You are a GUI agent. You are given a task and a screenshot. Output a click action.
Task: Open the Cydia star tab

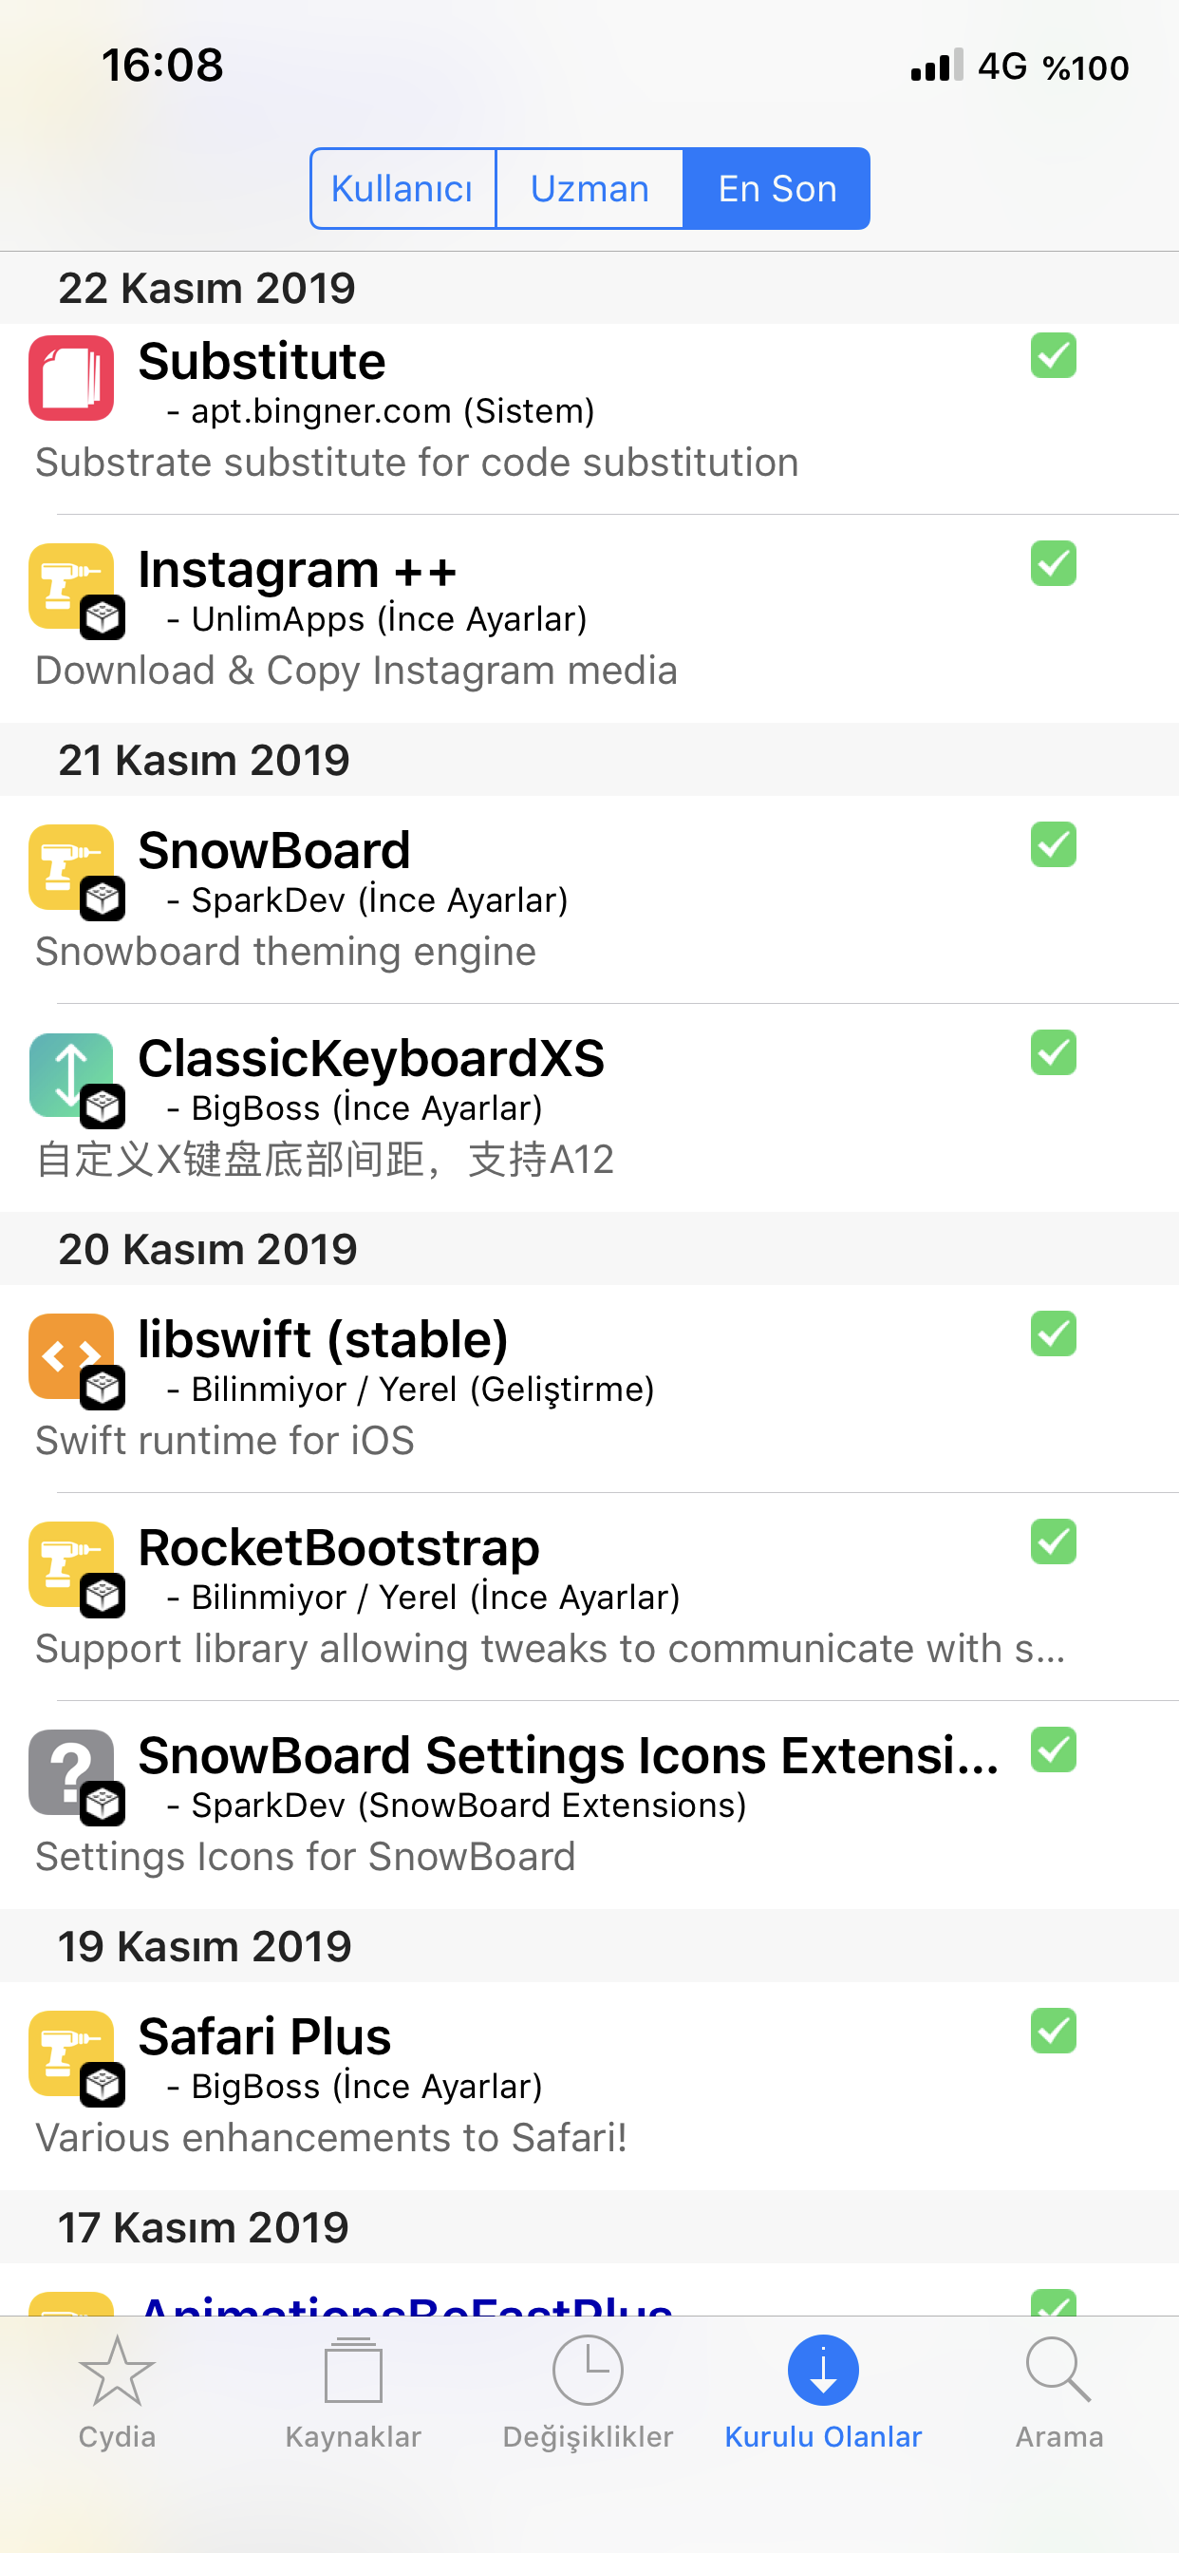[x=117, y=2391]
